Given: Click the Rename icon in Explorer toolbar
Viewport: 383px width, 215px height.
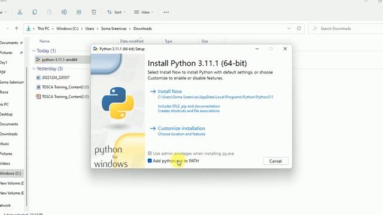Looking at the screenshot, I should point(64,12).
